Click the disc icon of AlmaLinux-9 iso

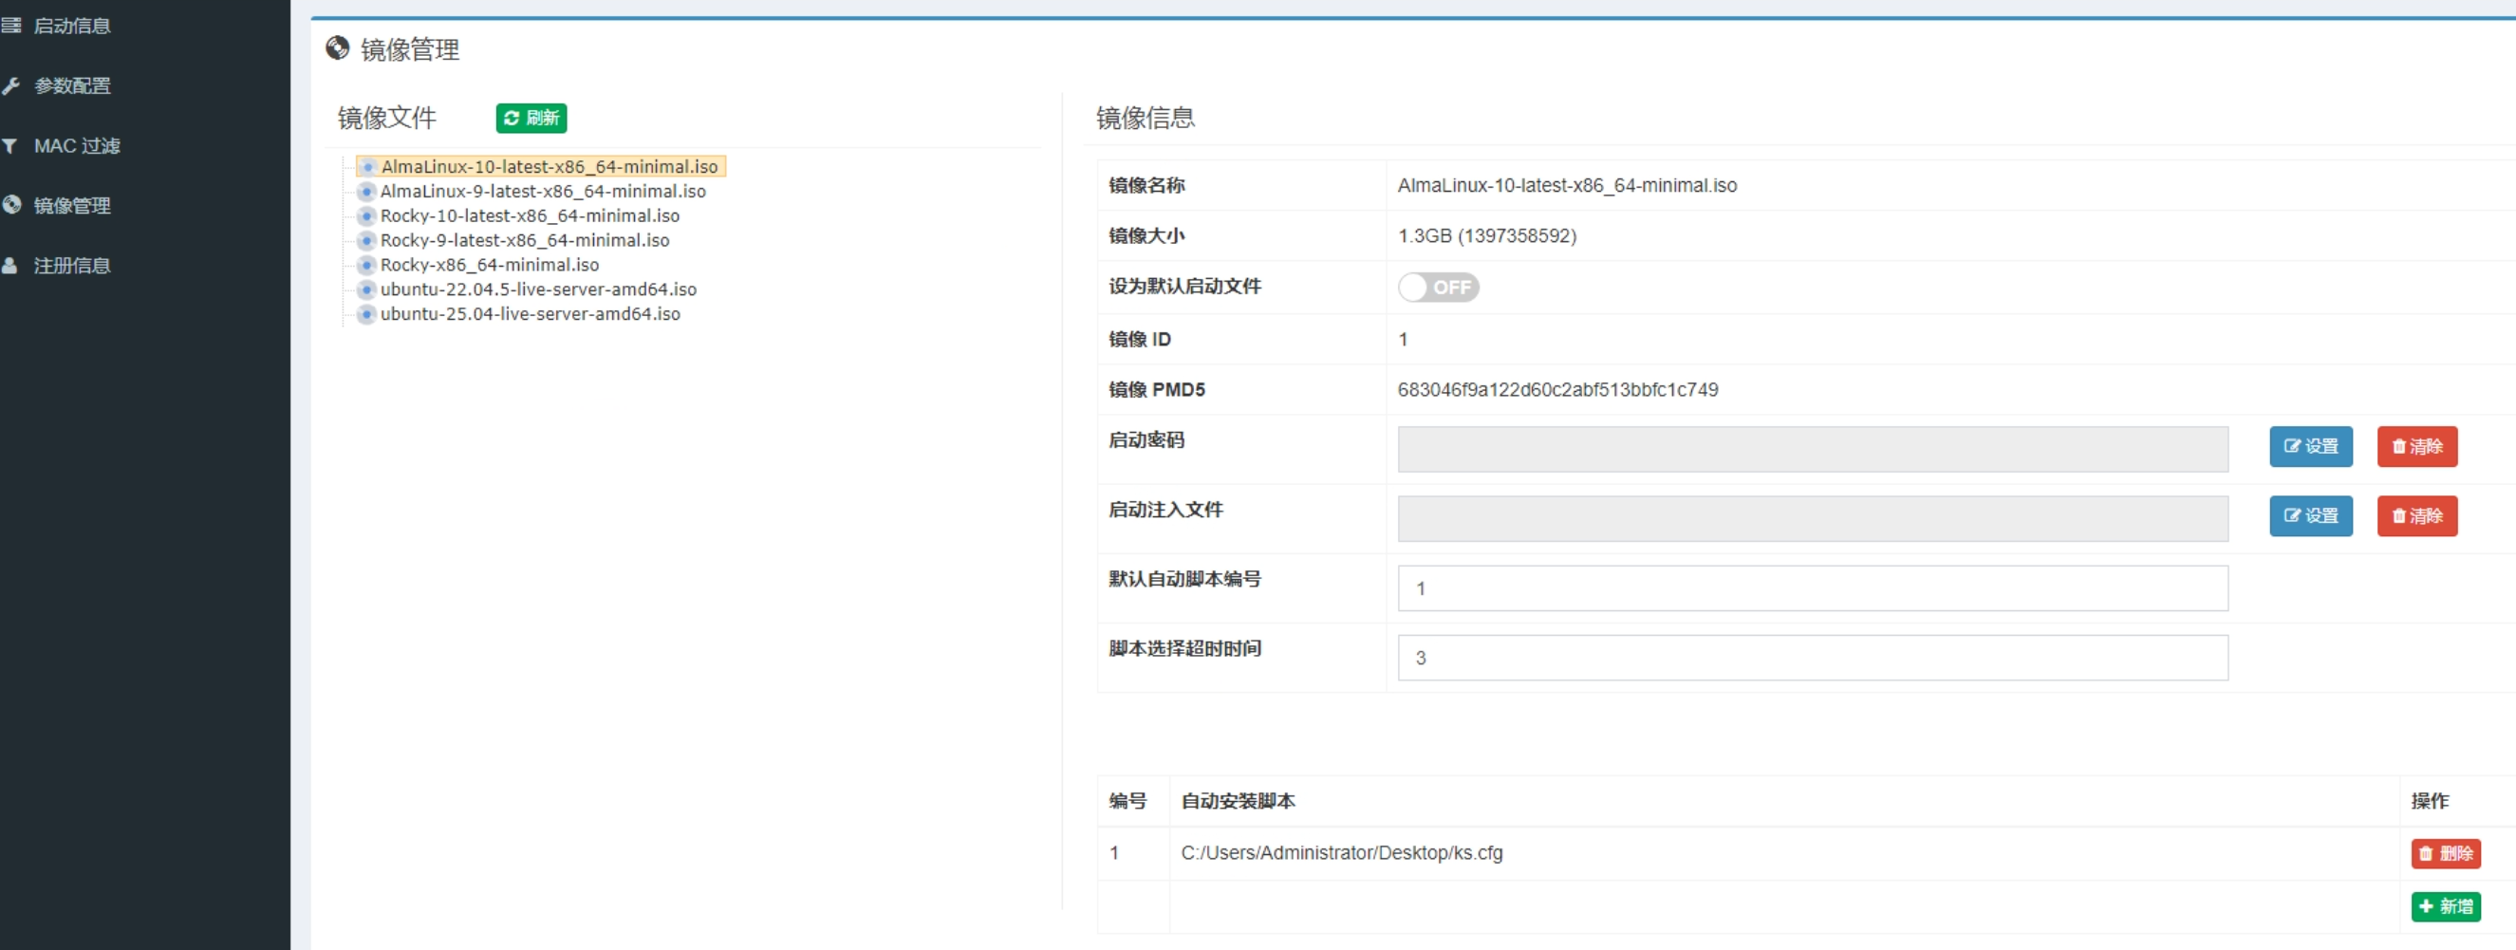click(x=367, y=192)
